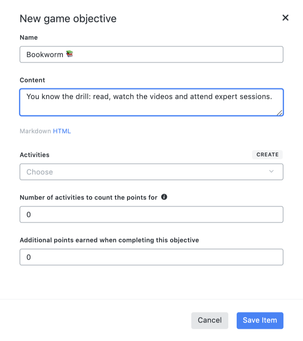Viewport: 303px width, 341px height.
Task: Click the resize grip on the Content box
Action: (280, 112)
